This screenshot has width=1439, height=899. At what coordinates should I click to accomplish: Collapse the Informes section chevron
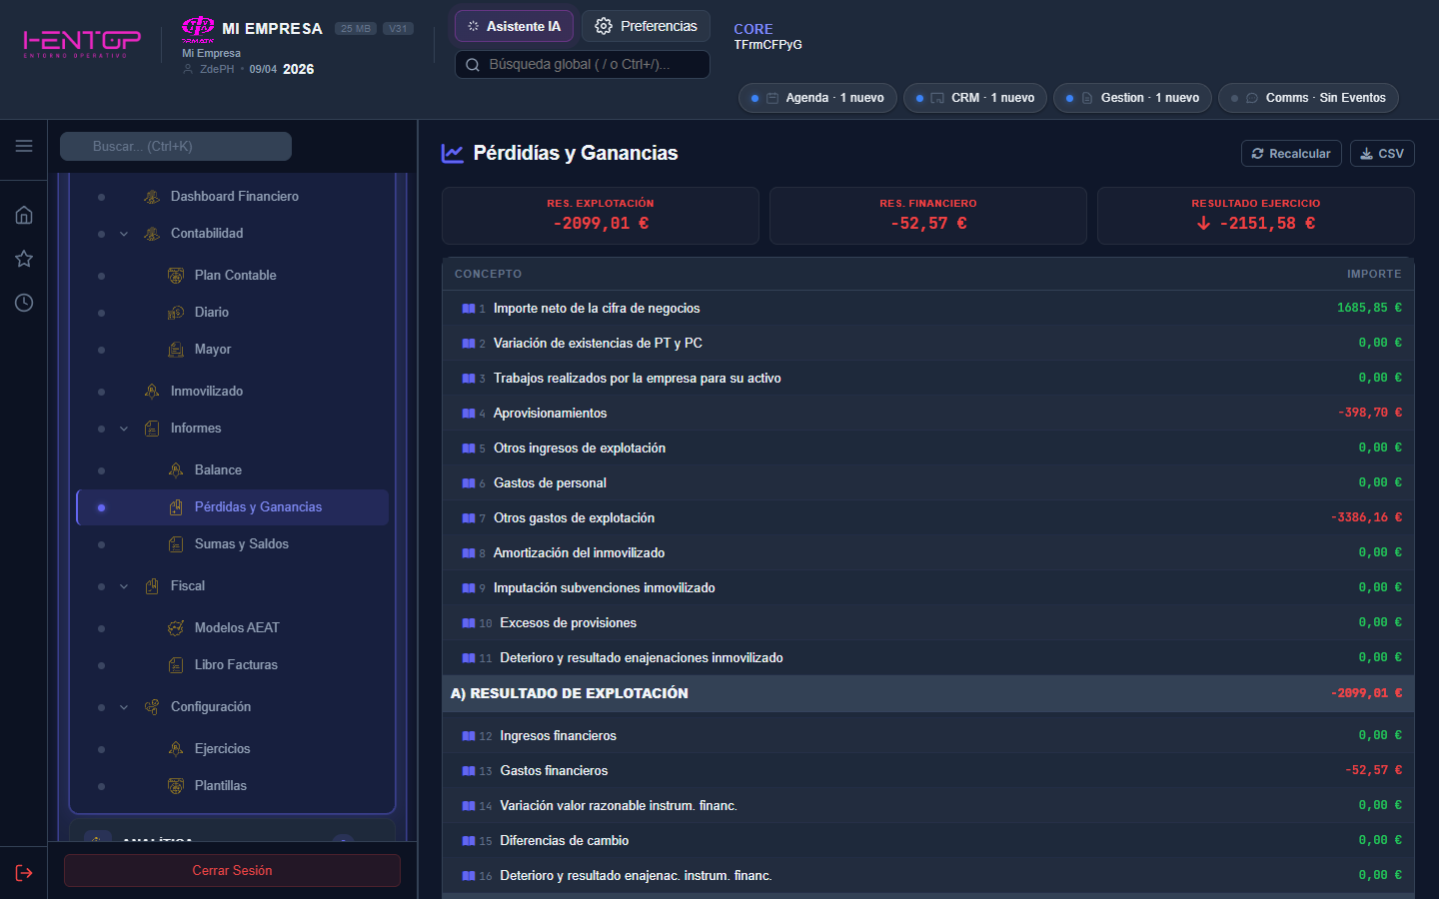tap(124, 429)
